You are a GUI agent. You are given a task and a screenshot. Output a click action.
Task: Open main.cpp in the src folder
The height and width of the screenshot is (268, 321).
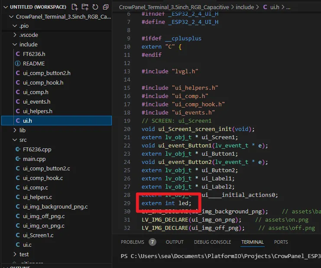click(x=34, y=159)
